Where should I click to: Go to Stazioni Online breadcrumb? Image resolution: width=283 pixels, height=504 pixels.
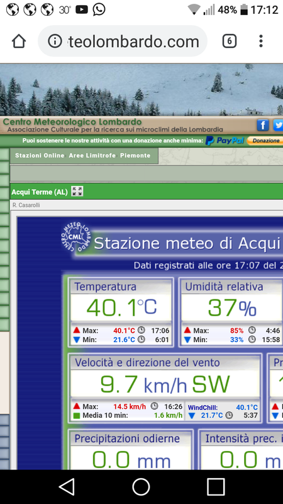tap(40, 155)
